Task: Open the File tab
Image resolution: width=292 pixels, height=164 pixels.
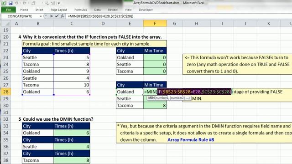Action: pyautogui.click(x=8, y=10)
